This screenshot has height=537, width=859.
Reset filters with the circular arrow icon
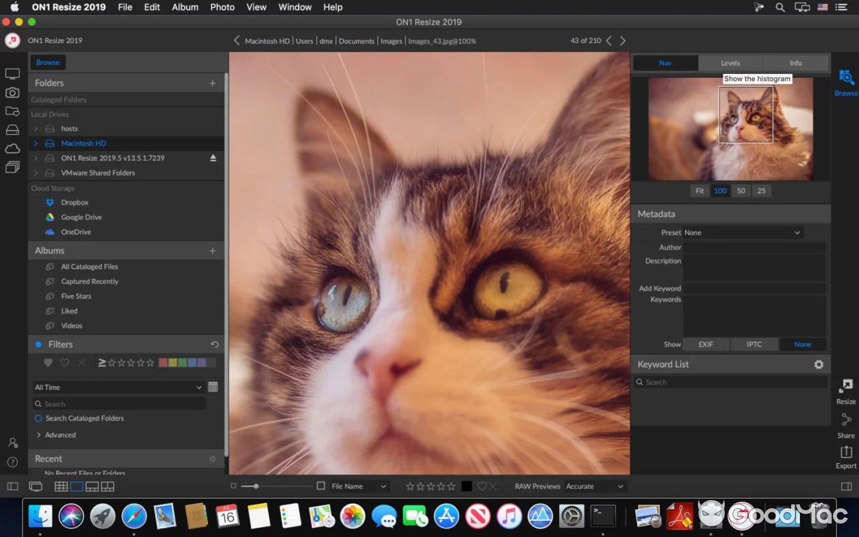coord(214,344)
